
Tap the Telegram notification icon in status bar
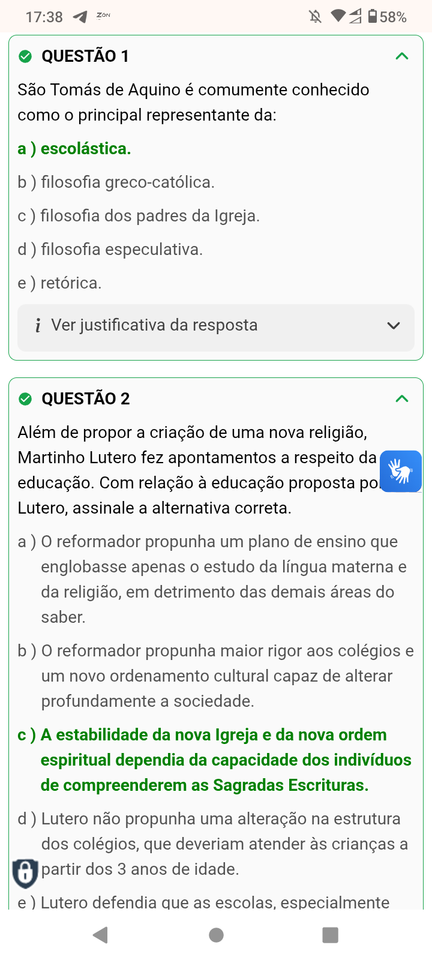[80, 17]
